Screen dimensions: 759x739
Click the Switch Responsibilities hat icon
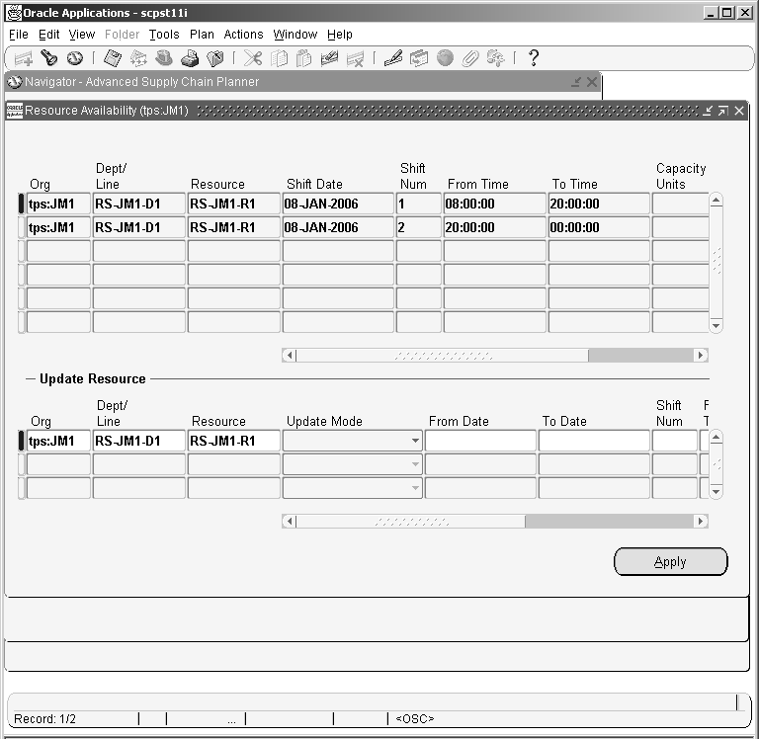164,58
